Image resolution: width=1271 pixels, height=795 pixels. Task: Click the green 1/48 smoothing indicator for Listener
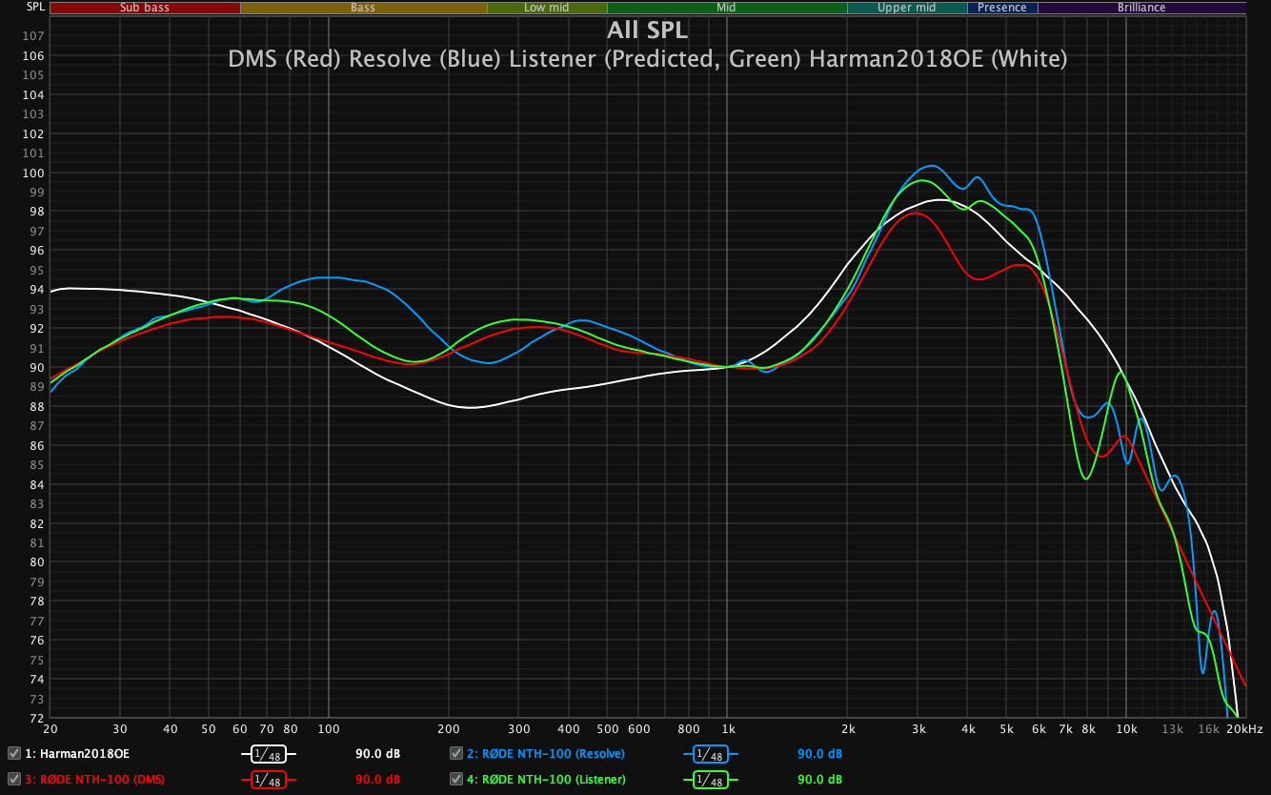pyautogui.click(x=712, y=781)
